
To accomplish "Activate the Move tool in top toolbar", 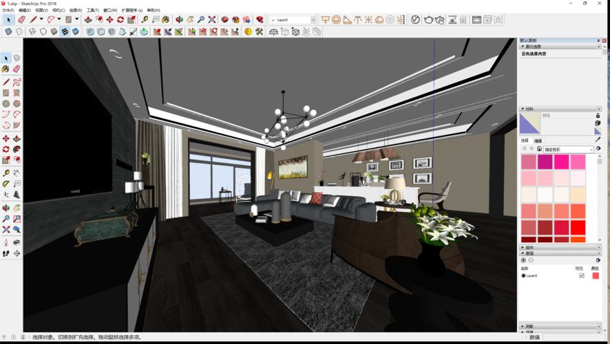I will click(x=109, y=19).
